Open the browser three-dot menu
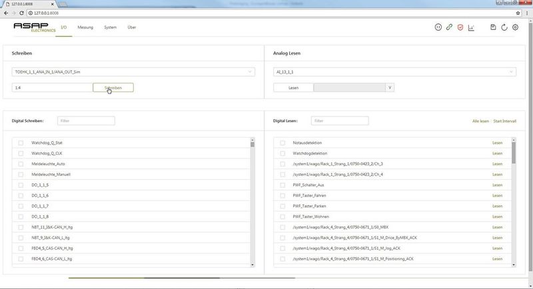Image resolution: width=533 pixels, height=289 pixels. [527, 13]
